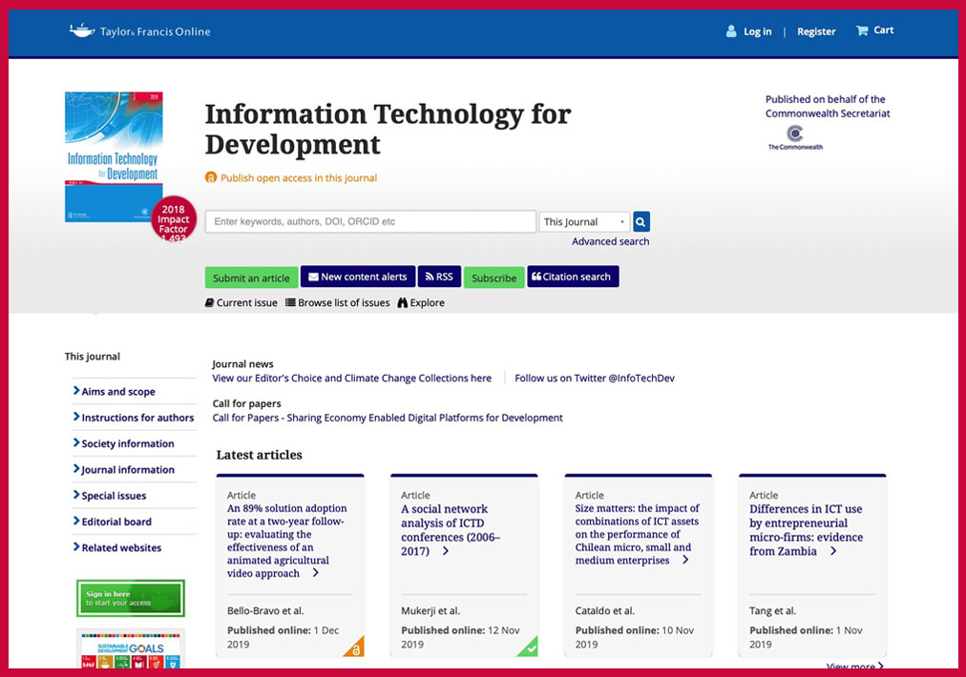Expand Special issues chevron
The width and height of the screenshot is (966, 677).
pos(76,495)
